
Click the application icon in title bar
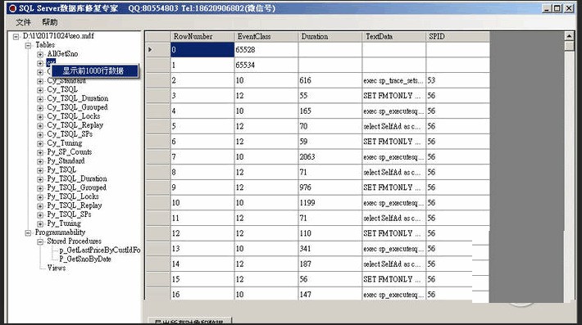12,8
